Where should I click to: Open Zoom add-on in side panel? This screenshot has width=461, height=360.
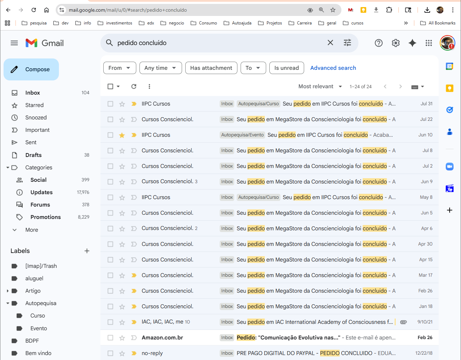click(x=450, y=166)
